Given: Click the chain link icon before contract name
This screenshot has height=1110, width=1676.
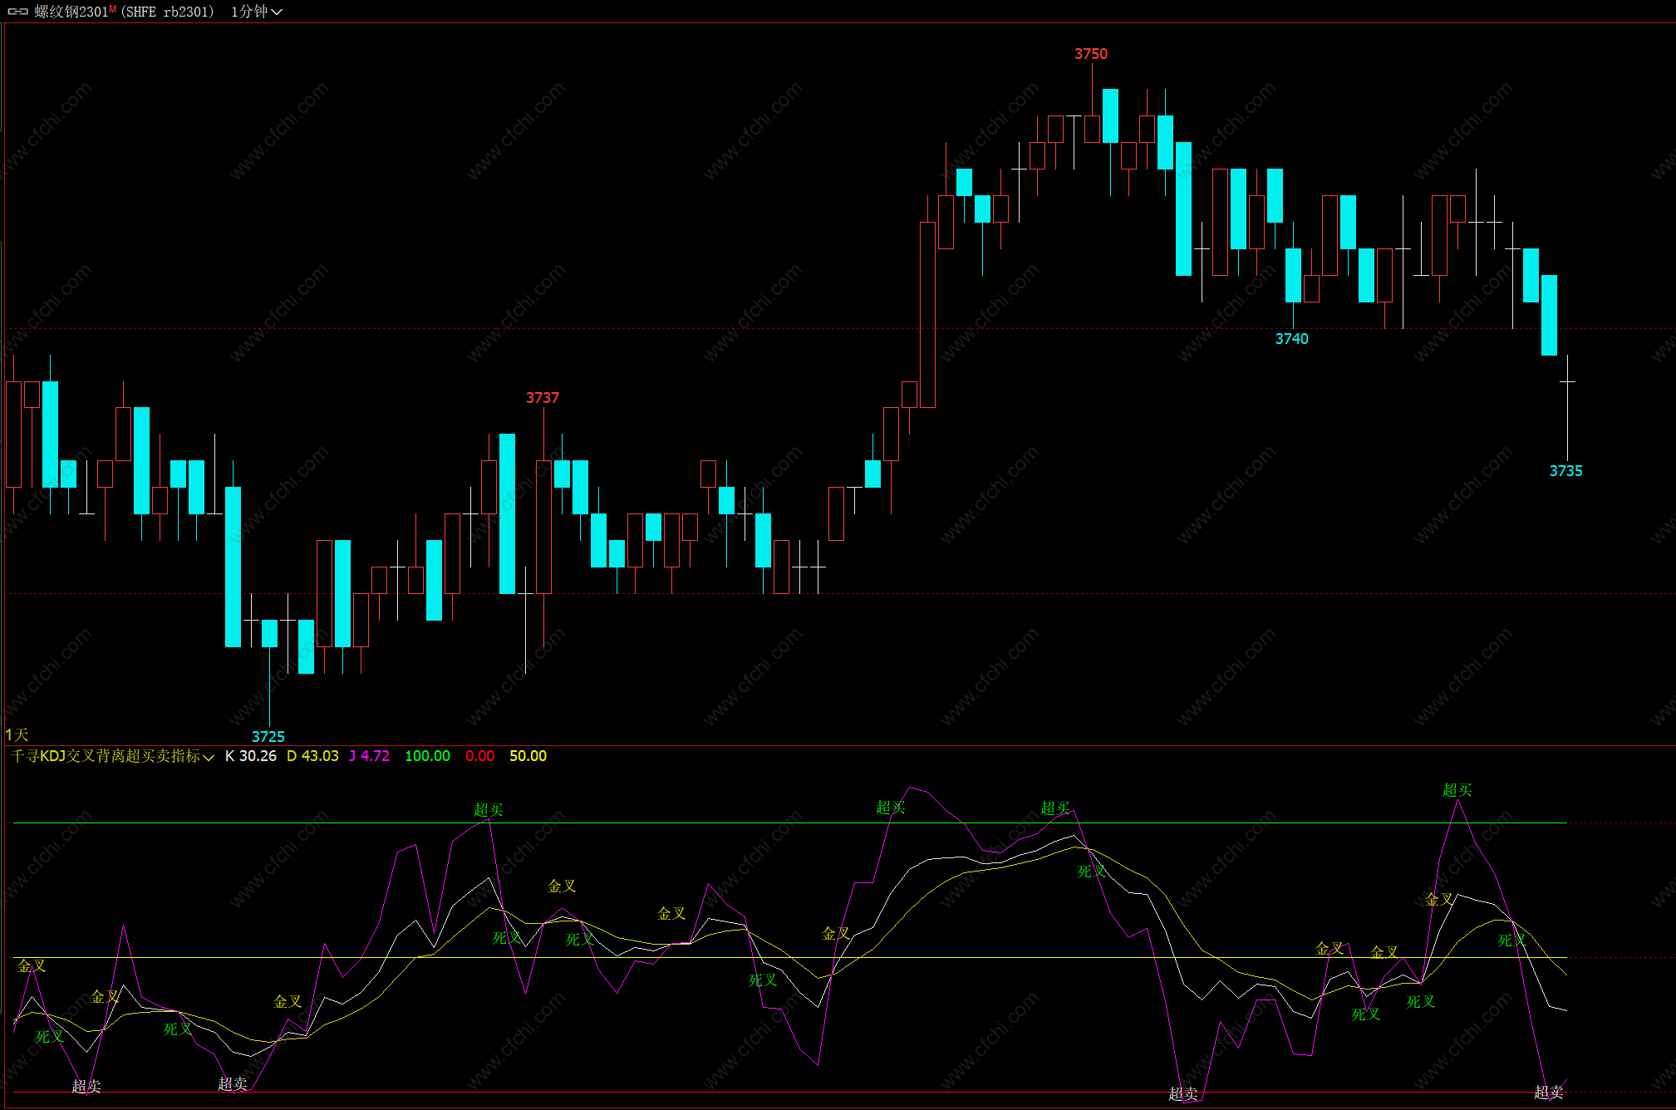Looking at the screenshot, I should click(17, 12).
